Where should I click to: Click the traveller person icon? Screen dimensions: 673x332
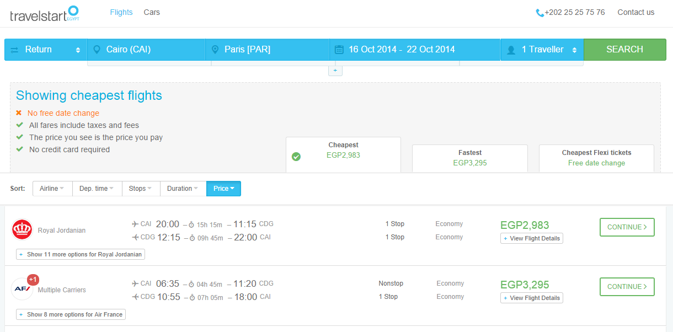click(511, 50)
